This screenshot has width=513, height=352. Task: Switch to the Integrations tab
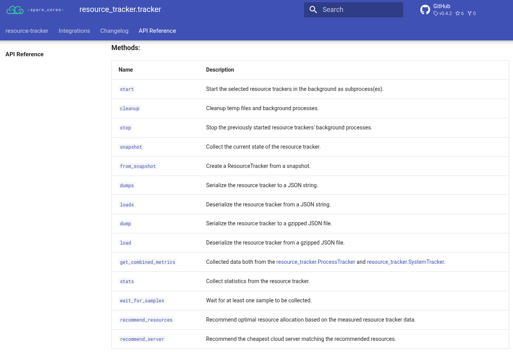[x=74, y=31]
